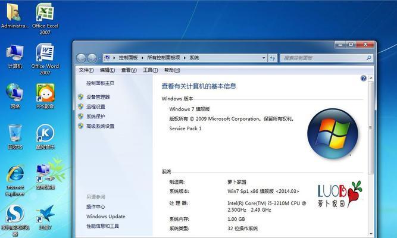The height and width of the screenshot is (238, 397).
Task: Click the scrollbar up arrow
Action: coord(370,78)
